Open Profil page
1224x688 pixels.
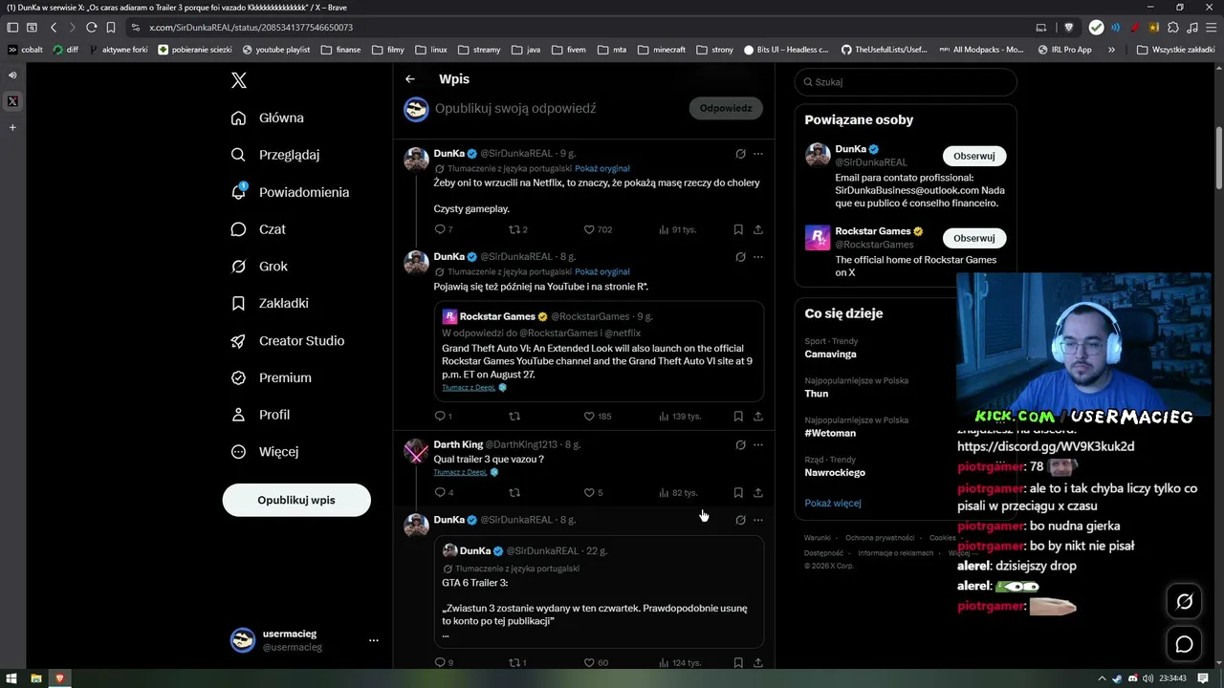pyautogui.click(x=260, y=415)
